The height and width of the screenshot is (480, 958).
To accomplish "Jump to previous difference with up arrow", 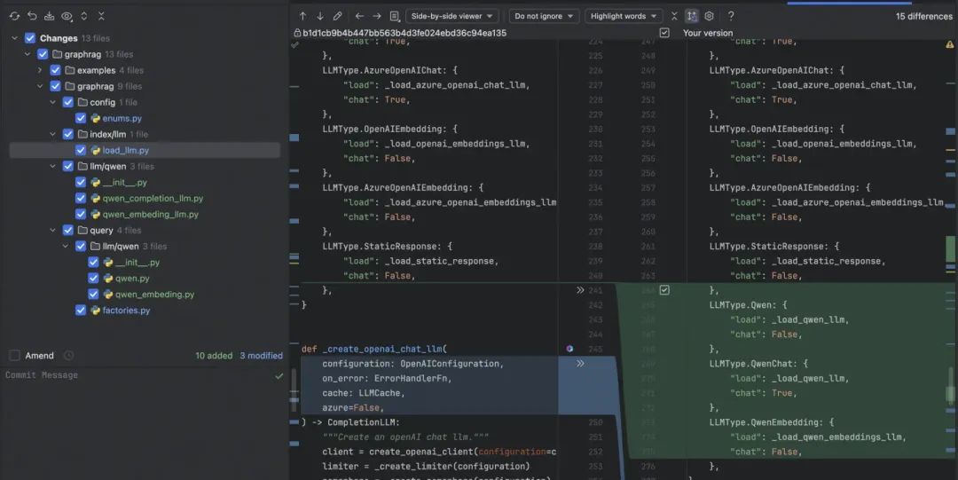I will click(302, 16).
